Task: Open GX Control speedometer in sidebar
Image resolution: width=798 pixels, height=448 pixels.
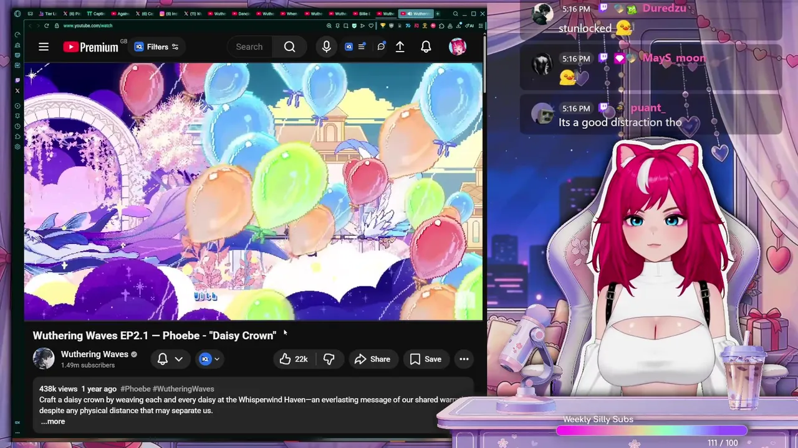Action: pyautogui.click(x=17, y=35)
